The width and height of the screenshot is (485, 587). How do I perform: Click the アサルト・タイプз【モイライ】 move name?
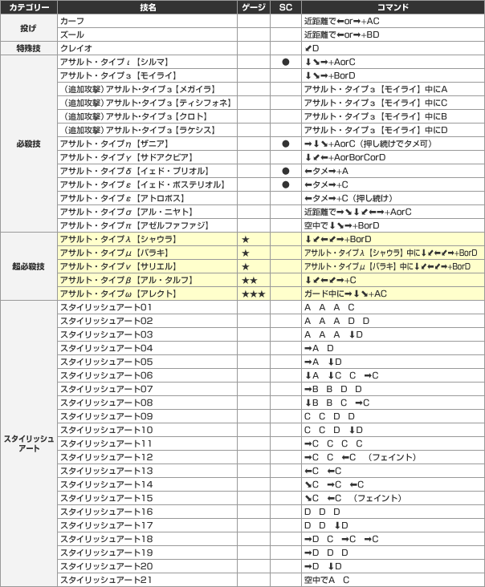point(118,75)
